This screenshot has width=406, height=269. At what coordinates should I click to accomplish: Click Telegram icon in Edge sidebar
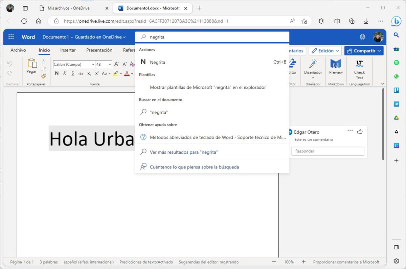(396, 104)
